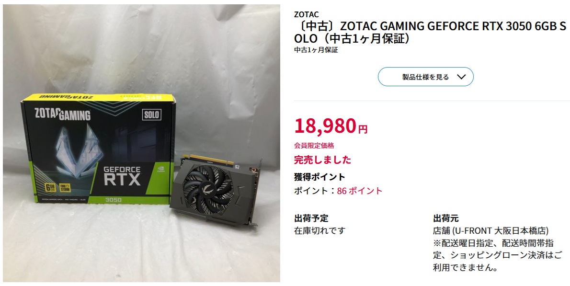
Task: Click the graphics card fan in the photo
Action: click(x=208, y=184)
